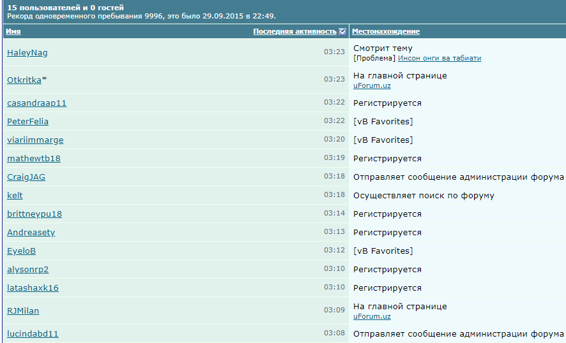Sort the list by Имя column
The image size is (566, 343).
(13, 31)
